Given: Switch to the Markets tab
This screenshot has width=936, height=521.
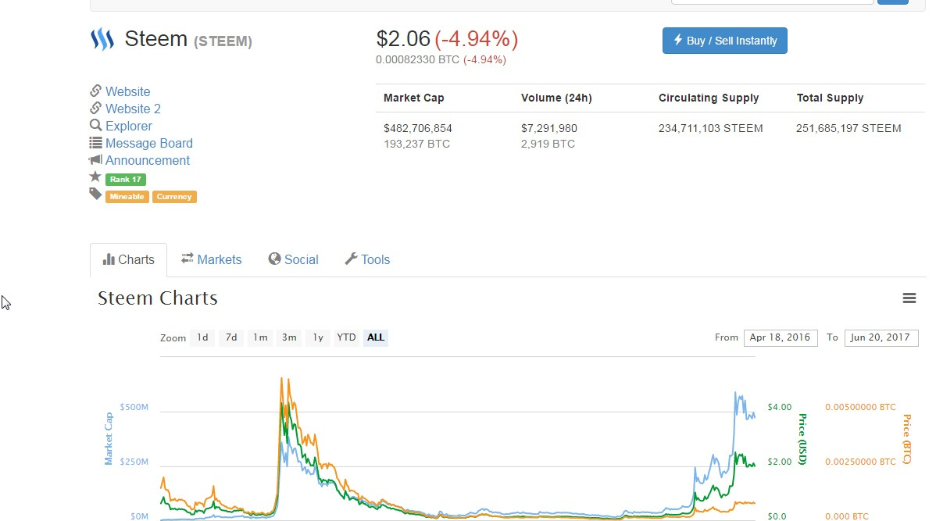Looking at the screenshot, I should point(211,259).
